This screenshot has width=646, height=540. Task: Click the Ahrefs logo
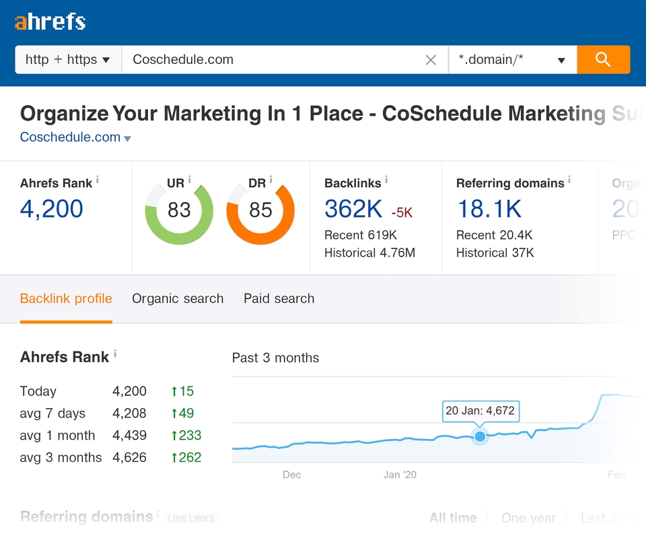pos(50,22)
